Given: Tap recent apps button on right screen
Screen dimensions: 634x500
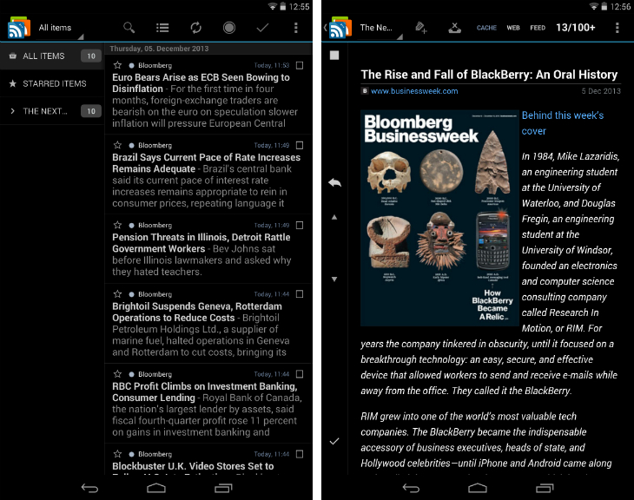Looking at the screenshot, I should (545, 488).
